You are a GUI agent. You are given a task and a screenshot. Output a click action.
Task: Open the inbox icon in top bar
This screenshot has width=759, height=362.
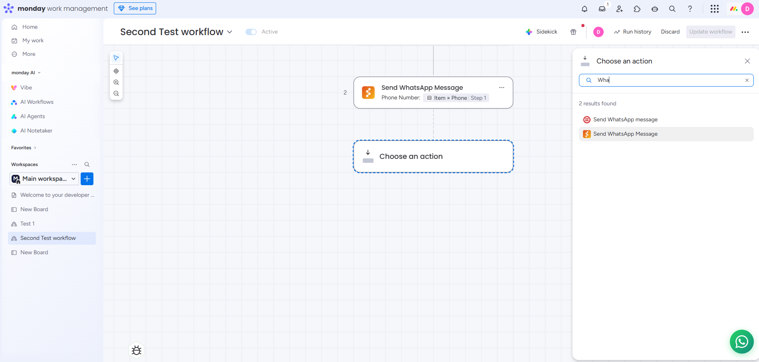602,9
